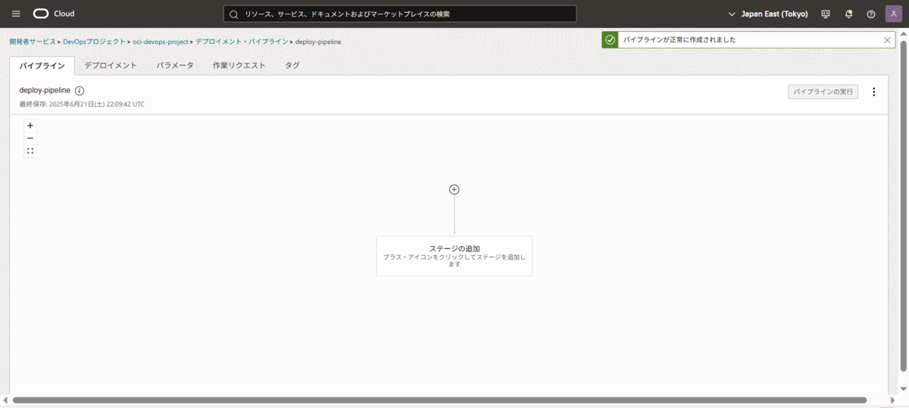
Task: Click the ステージの追加 placeholder box
Action: coord(454,256)
